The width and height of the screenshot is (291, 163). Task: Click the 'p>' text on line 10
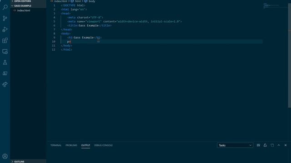69,42
